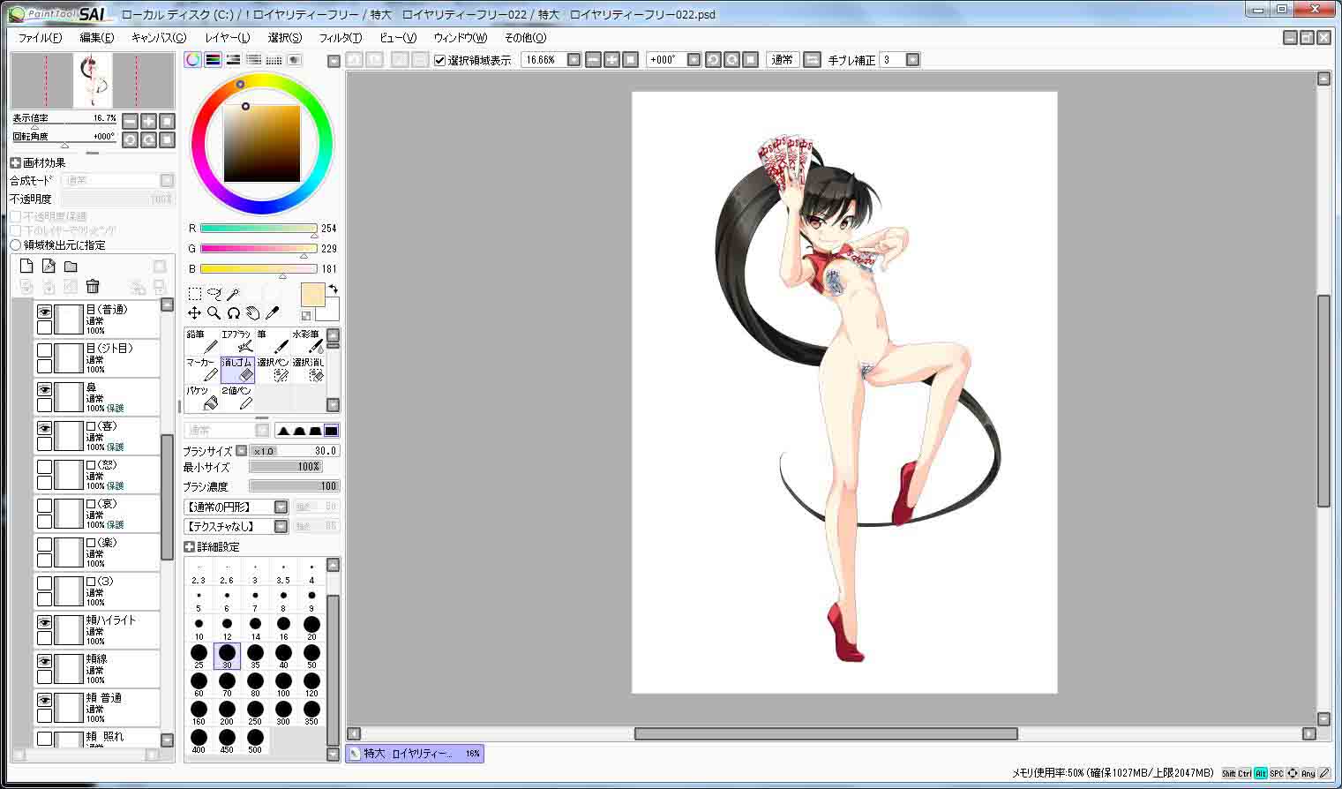Click the 特大 ロイヤリティー document tab
Screen dimensions: 1342x789
(415, 754)
